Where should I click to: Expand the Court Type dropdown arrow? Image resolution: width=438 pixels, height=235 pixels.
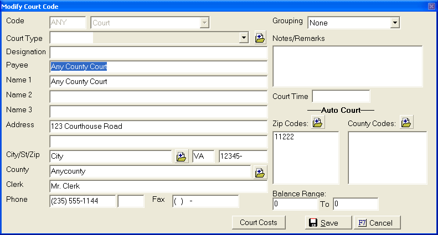pos(244,38)
